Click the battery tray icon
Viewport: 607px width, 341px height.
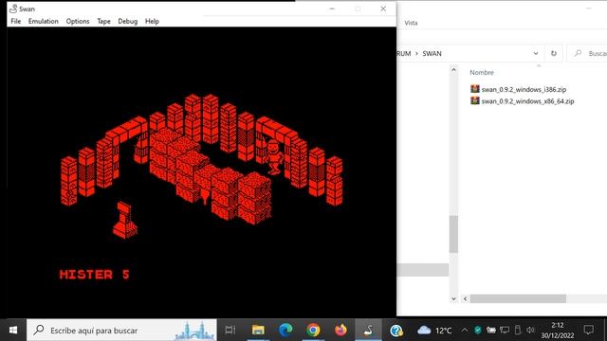491,331
